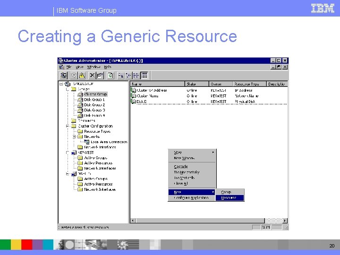The height and width of the screenshot is (255, 340).
Task: Open the File menu
Action: [69, 67]
